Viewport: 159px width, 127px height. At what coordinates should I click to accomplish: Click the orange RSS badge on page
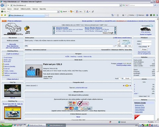point(4,21)
